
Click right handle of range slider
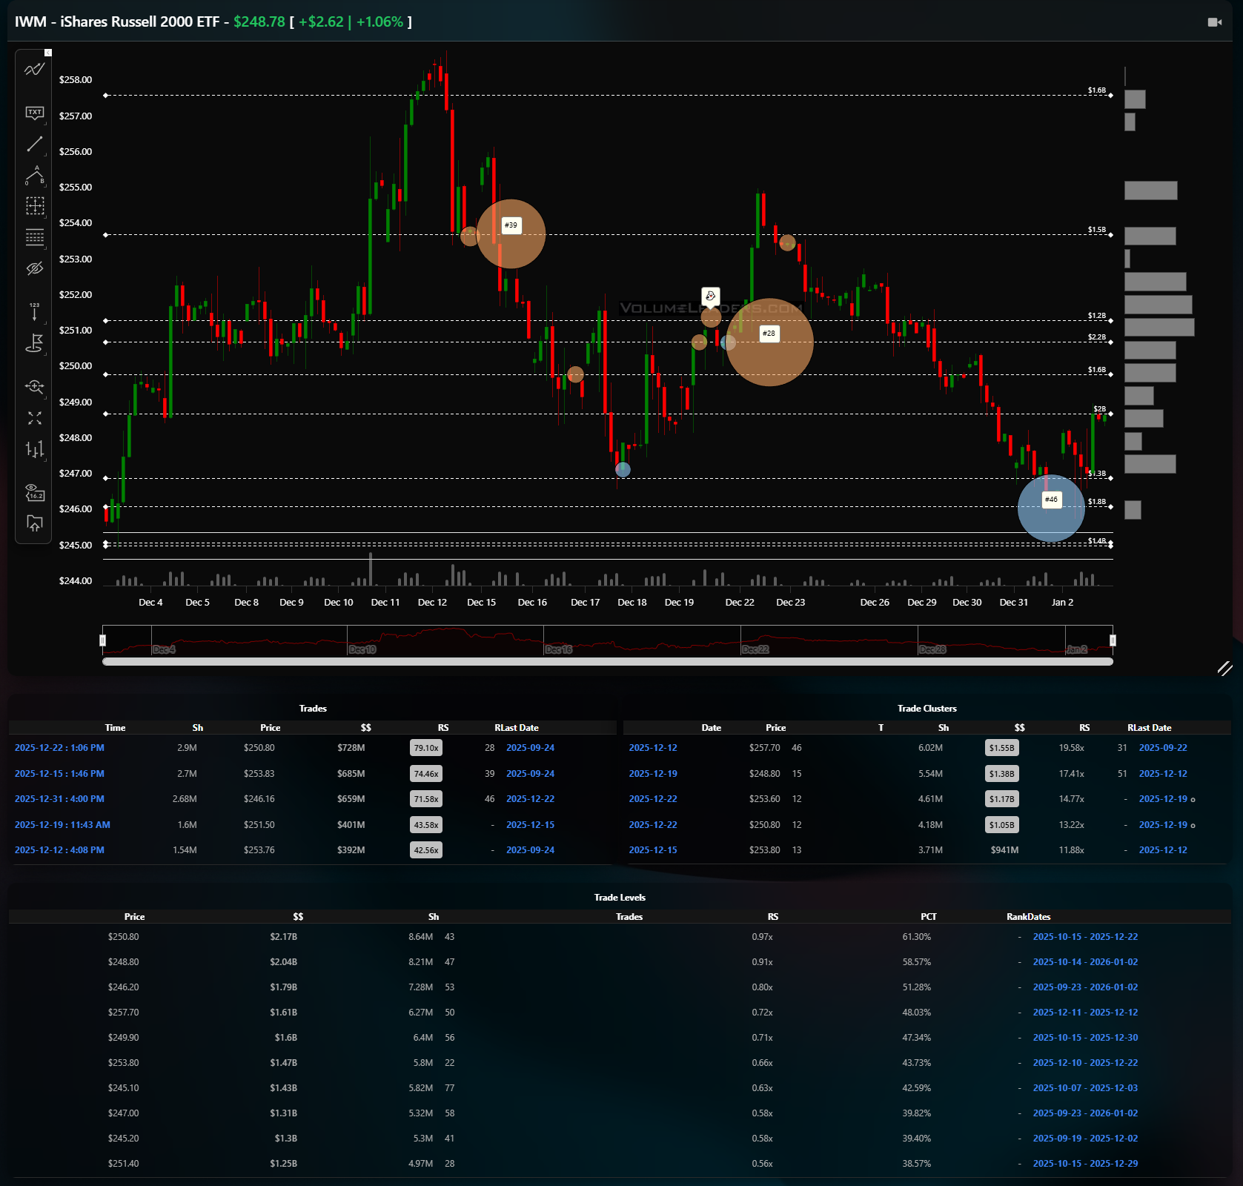coord(1113,640)
